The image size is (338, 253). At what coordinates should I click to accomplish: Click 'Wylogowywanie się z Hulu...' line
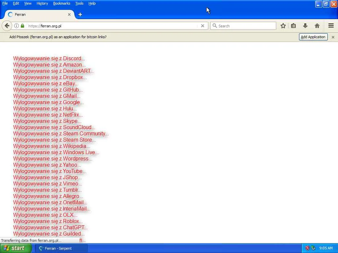tap(45, 108)
